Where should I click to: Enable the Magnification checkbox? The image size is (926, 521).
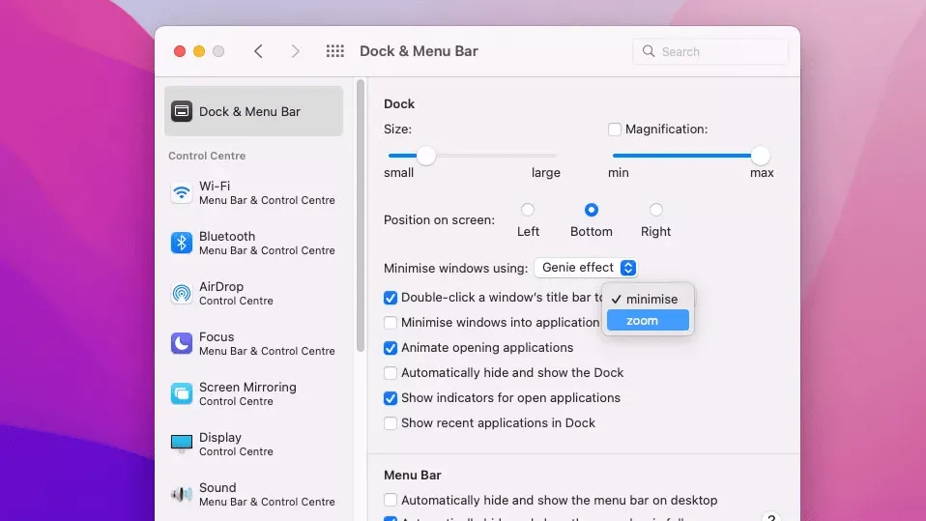(614, 130)
